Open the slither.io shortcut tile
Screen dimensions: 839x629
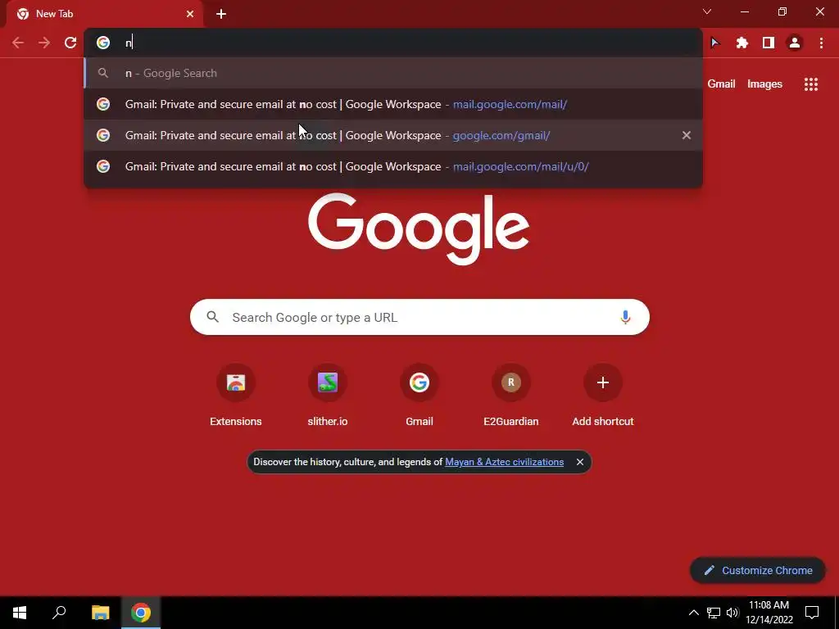coord(328,396)
